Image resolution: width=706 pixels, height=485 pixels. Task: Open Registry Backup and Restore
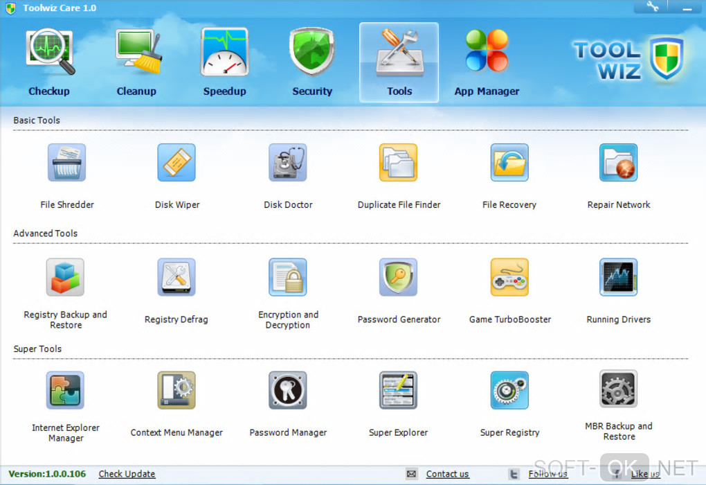pos(65,277)
